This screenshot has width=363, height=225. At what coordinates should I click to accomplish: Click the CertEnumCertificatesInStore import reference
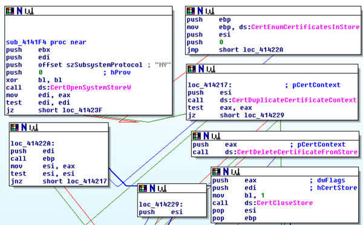pos(305,27)
